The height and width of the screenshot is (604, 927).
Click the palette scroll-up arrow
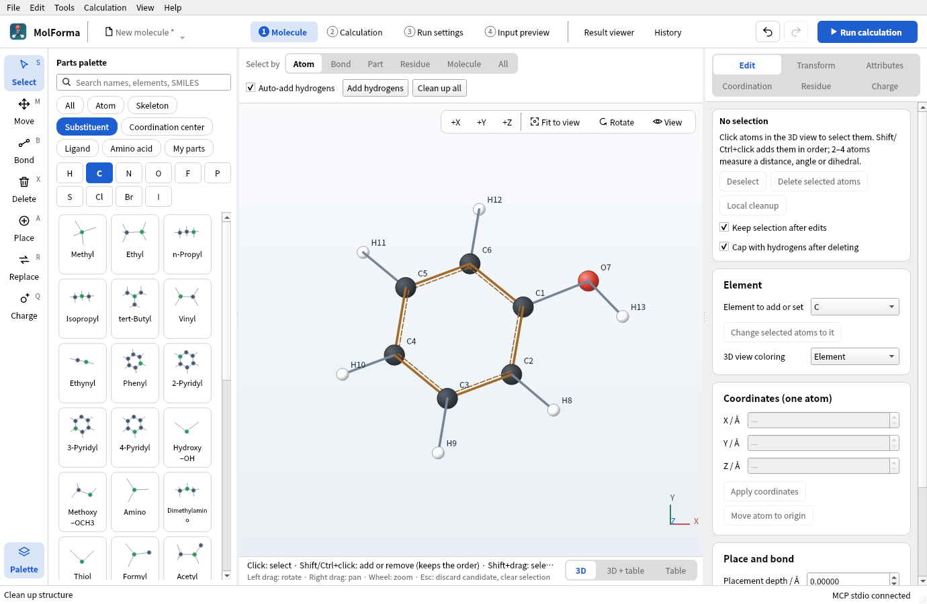tap(226, 217)
